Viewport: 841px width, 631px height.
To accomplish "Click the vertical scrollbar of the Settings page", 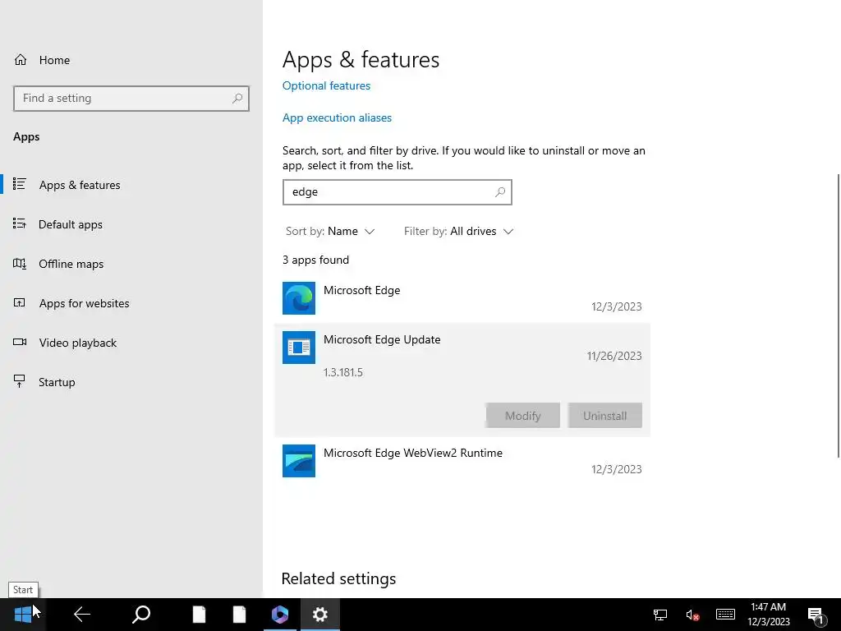I will (838, 315).
